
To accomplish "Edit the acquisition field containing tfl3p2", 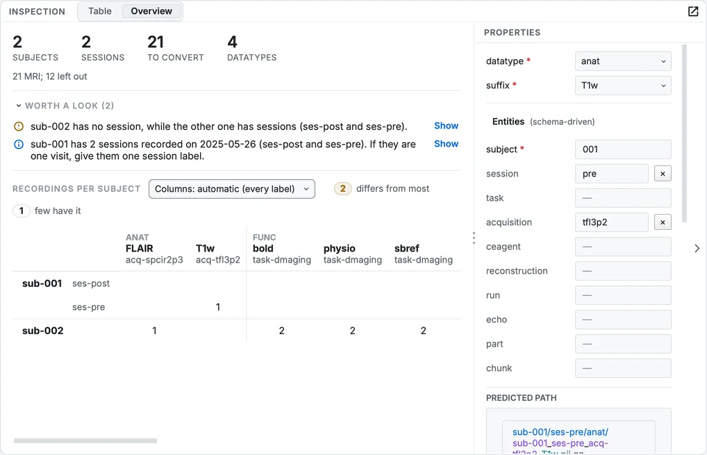I will point(611,222).
